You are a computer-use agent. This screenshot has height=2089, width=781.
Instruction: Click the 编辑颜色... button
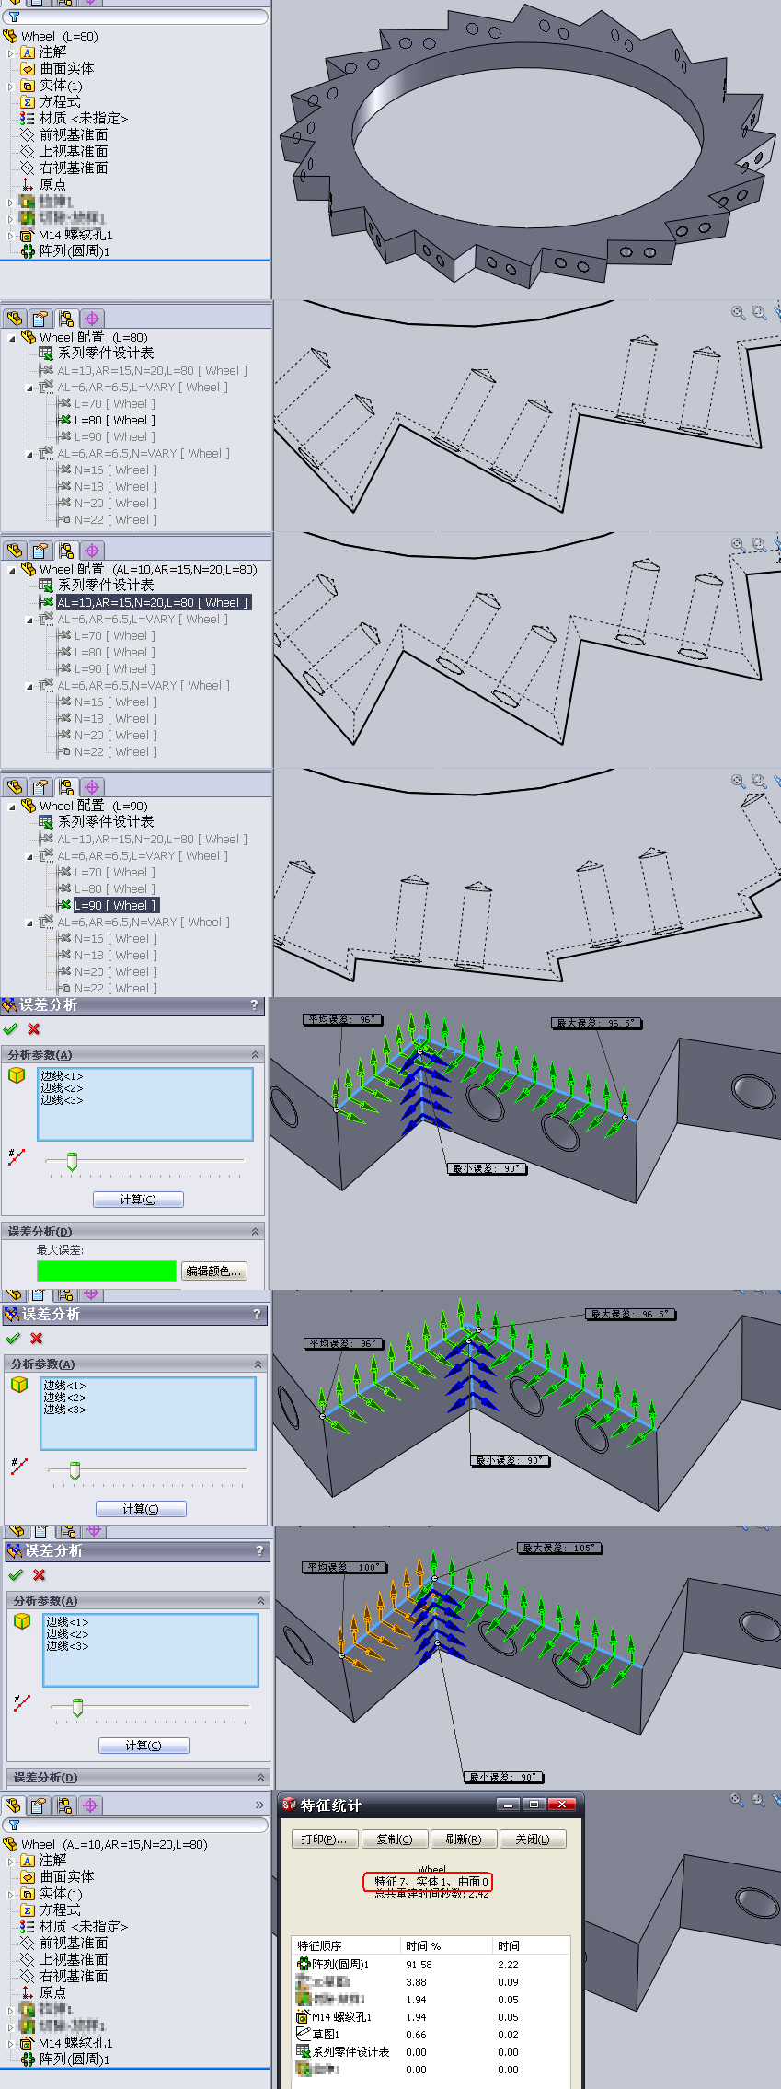click(x=214, y=1271)
